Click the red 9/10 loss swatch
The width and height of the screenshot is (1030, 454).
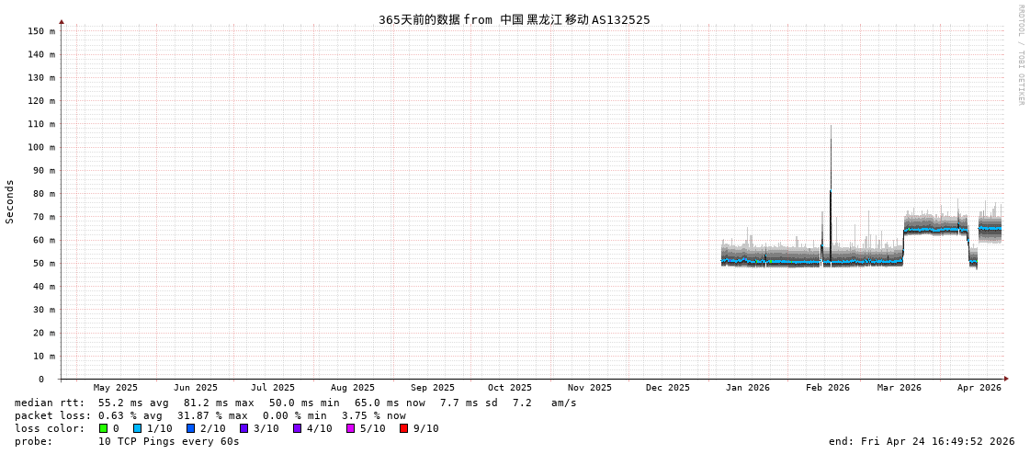403,428
